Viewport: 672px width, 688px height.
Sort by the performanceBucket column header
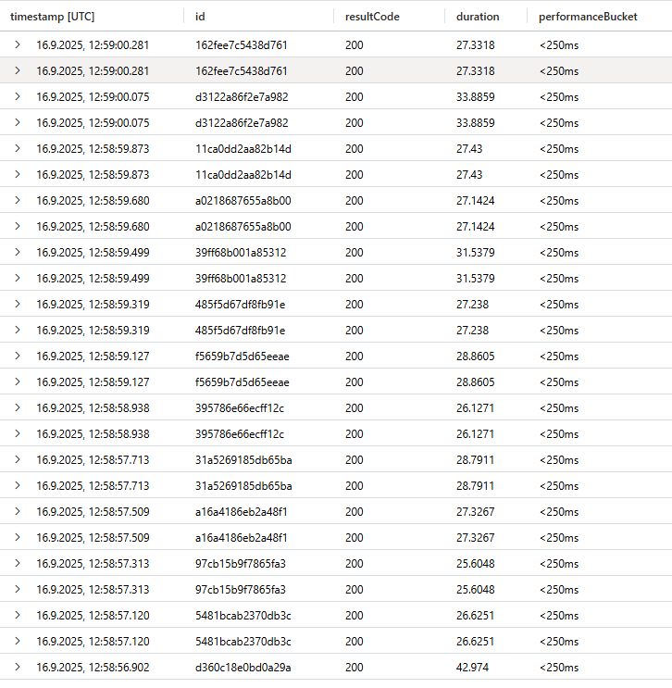[588, 17]
